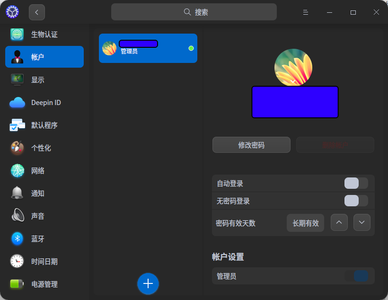Enable 无密码登录 passwordless login
Viewport: 388px width, 300px height.
(356, 201)
